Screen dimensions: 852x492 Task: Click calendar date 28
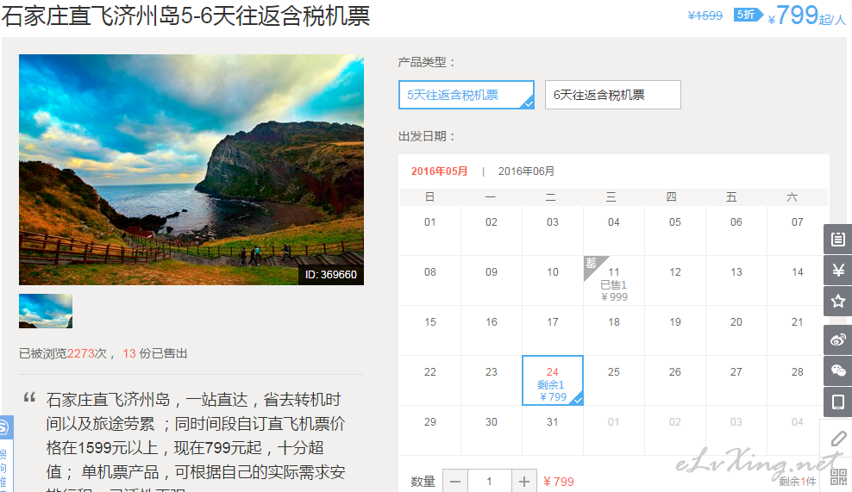coord(797,372)
